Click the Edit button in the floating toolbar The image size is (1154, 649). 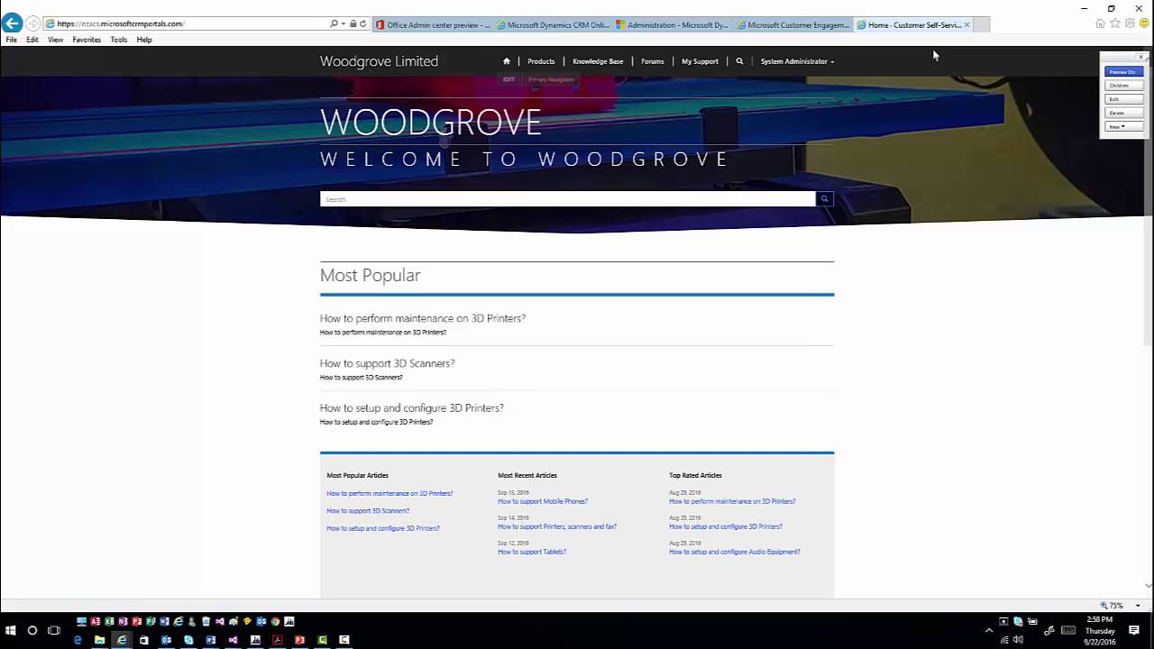click(x=1123, y=99)
